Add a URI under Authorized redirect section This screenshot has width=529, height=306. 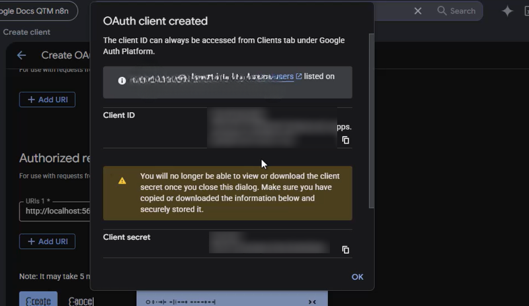pyautogui.click(x=47, y=241)
